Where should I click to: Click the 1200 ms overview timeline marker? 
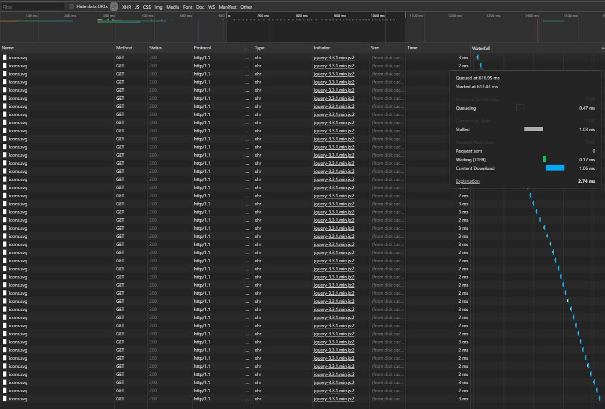tap(455, 16)
